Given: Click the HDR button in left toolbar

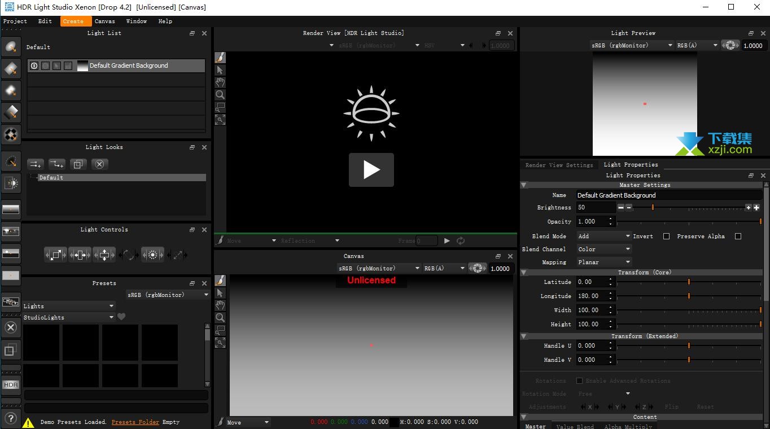Looking at the screenshot, I should click(11, 384).
